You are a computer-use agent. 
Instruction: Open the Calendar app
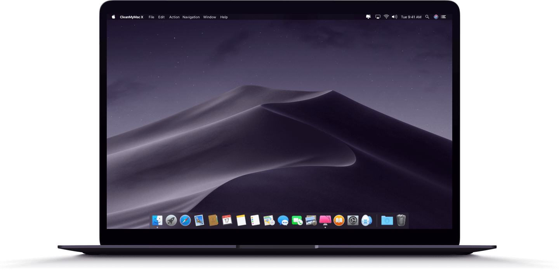[227, 220]
